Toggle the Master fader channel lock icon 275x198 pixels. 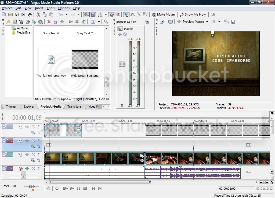[122, 105]
